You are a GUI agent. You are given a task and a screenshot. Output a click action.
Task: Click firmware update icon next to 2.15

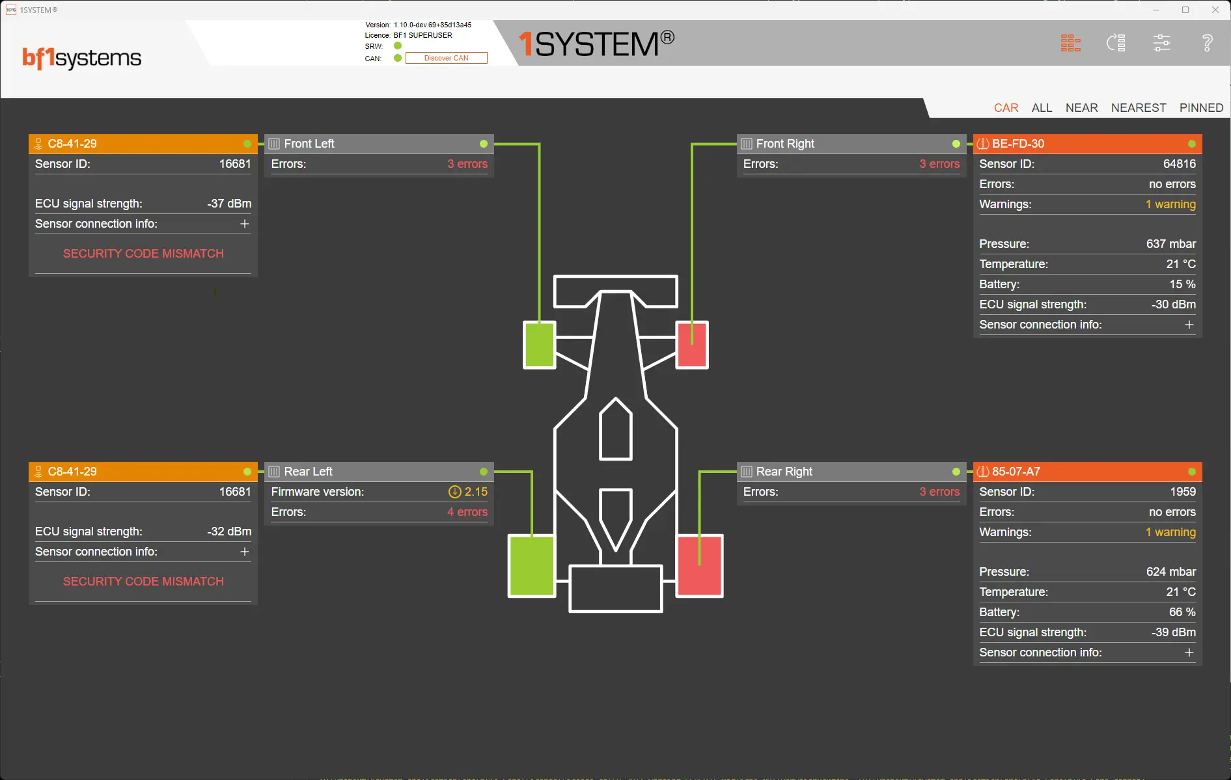pos(454,492)
